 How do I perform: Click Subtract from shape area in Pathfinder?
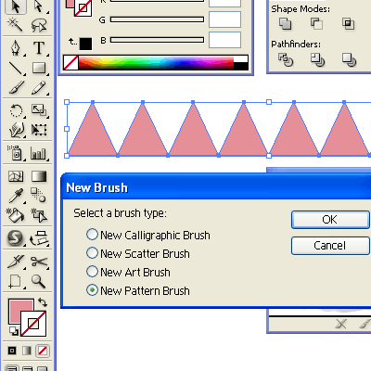(316, 23)
